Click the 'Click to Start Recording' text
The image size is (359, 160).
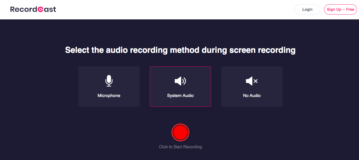point(180,147)
